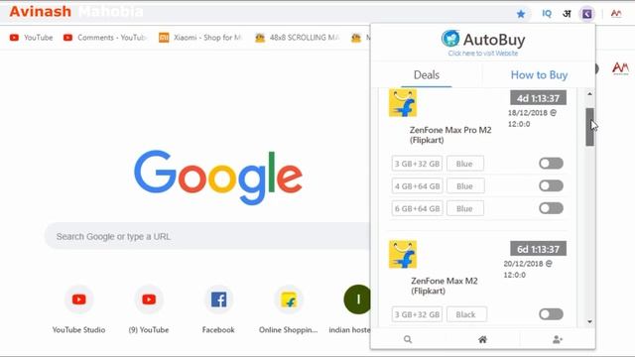Click here to visit Website link
The height and width of the screenshot is (357, 635).
pos(483,53)
